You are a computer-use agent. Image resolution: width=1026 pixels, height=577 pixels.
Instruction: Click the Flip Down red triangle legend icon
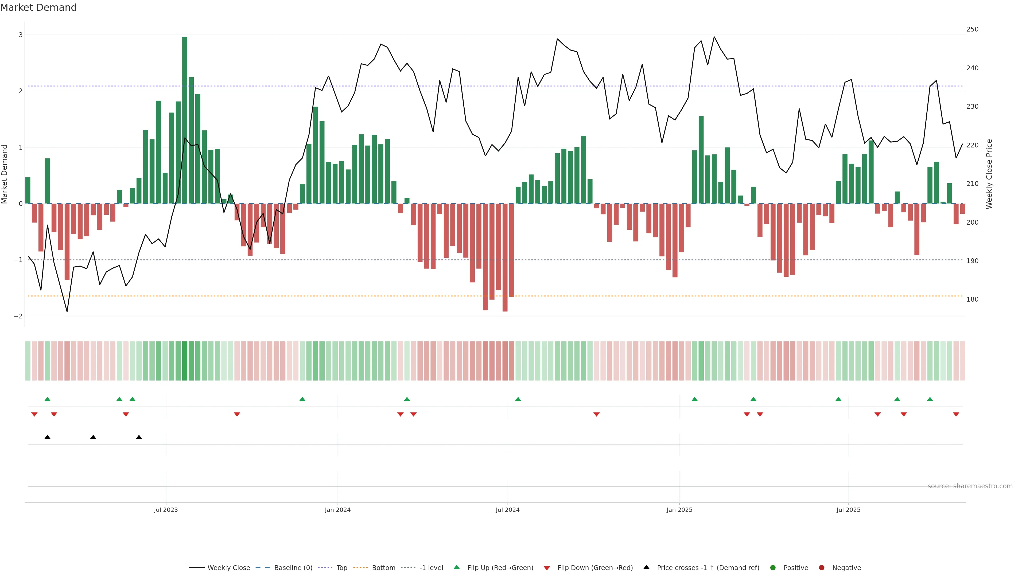(547, 568)
